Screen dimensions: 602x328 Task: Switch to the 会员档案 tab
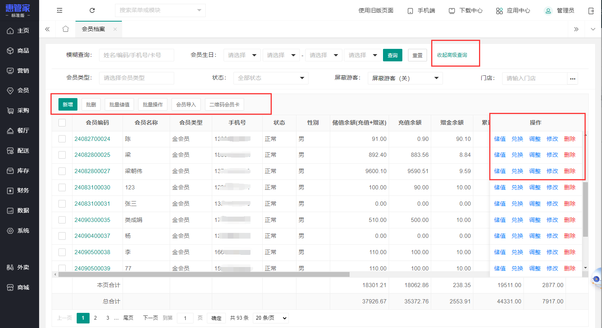tap(93, 29)
